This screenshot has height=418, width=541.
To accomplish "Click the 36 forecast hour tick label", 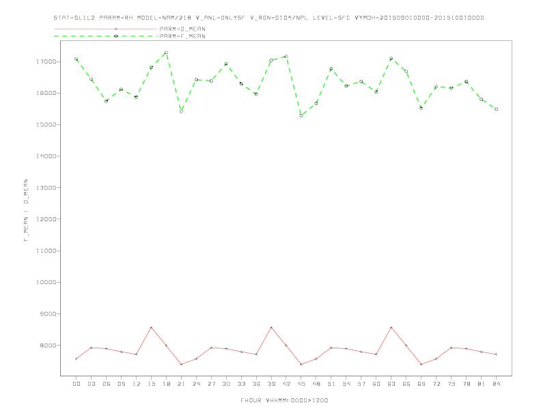I will 256,384.
